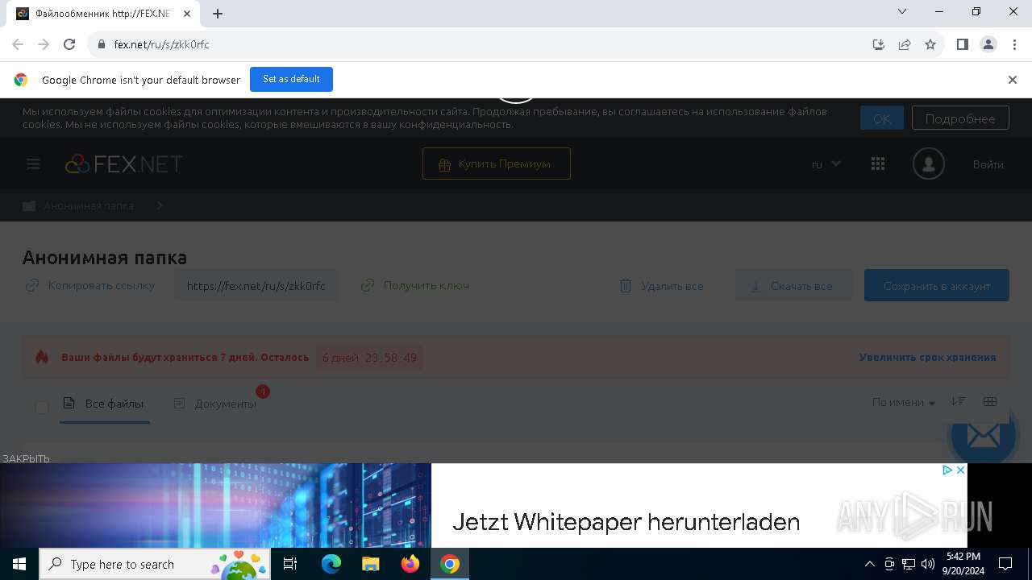The image size is (1032, 580).
Task: Click Купить Премиум button
Action: click(497, 164)
